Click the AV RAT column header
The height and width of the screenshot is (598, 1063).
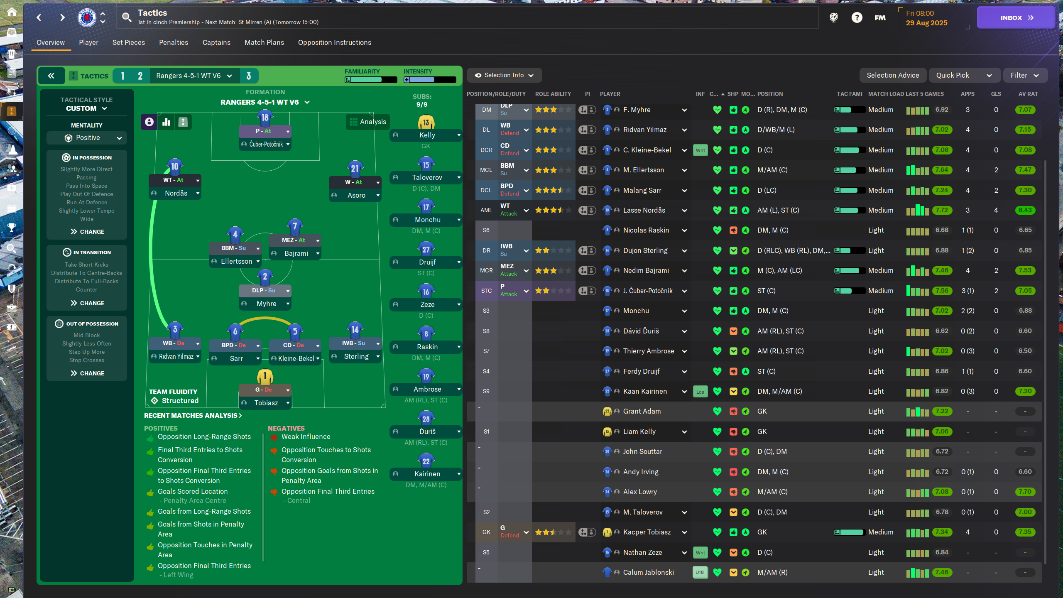coord(1028,94)
